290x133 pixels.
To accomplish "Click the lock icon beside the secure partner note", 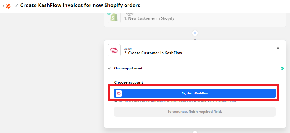I will coord(116,101).
